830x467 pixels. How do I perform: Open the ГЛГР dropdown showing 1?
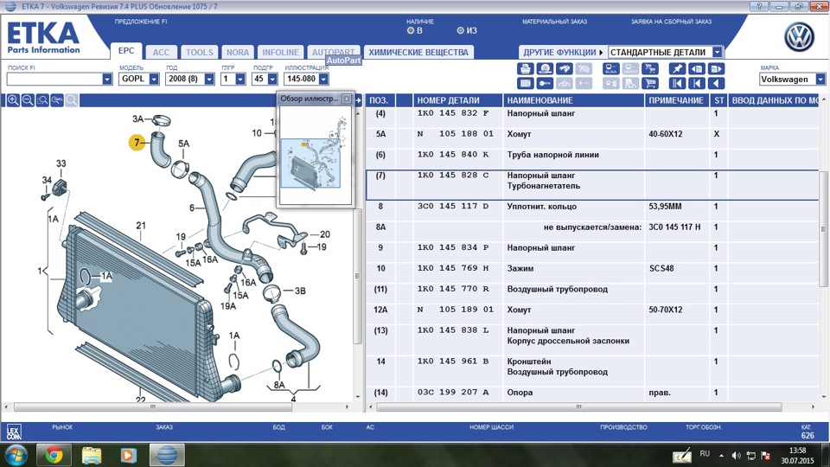(240, 79)
